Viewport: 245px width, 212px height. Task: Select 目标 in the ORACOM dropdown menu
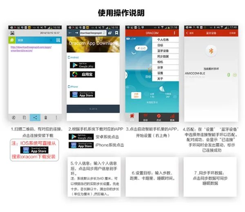click(165, 45)
